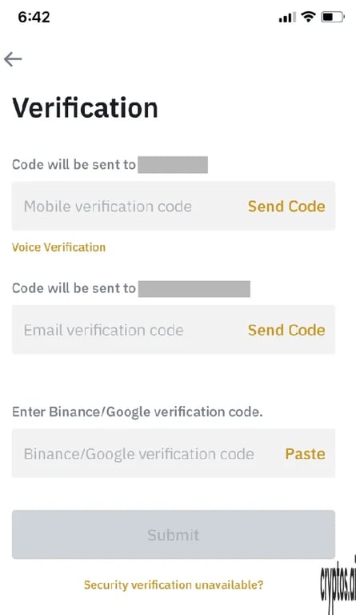
Task: Focus the Mobile verification code field
Action: point(174,206)
